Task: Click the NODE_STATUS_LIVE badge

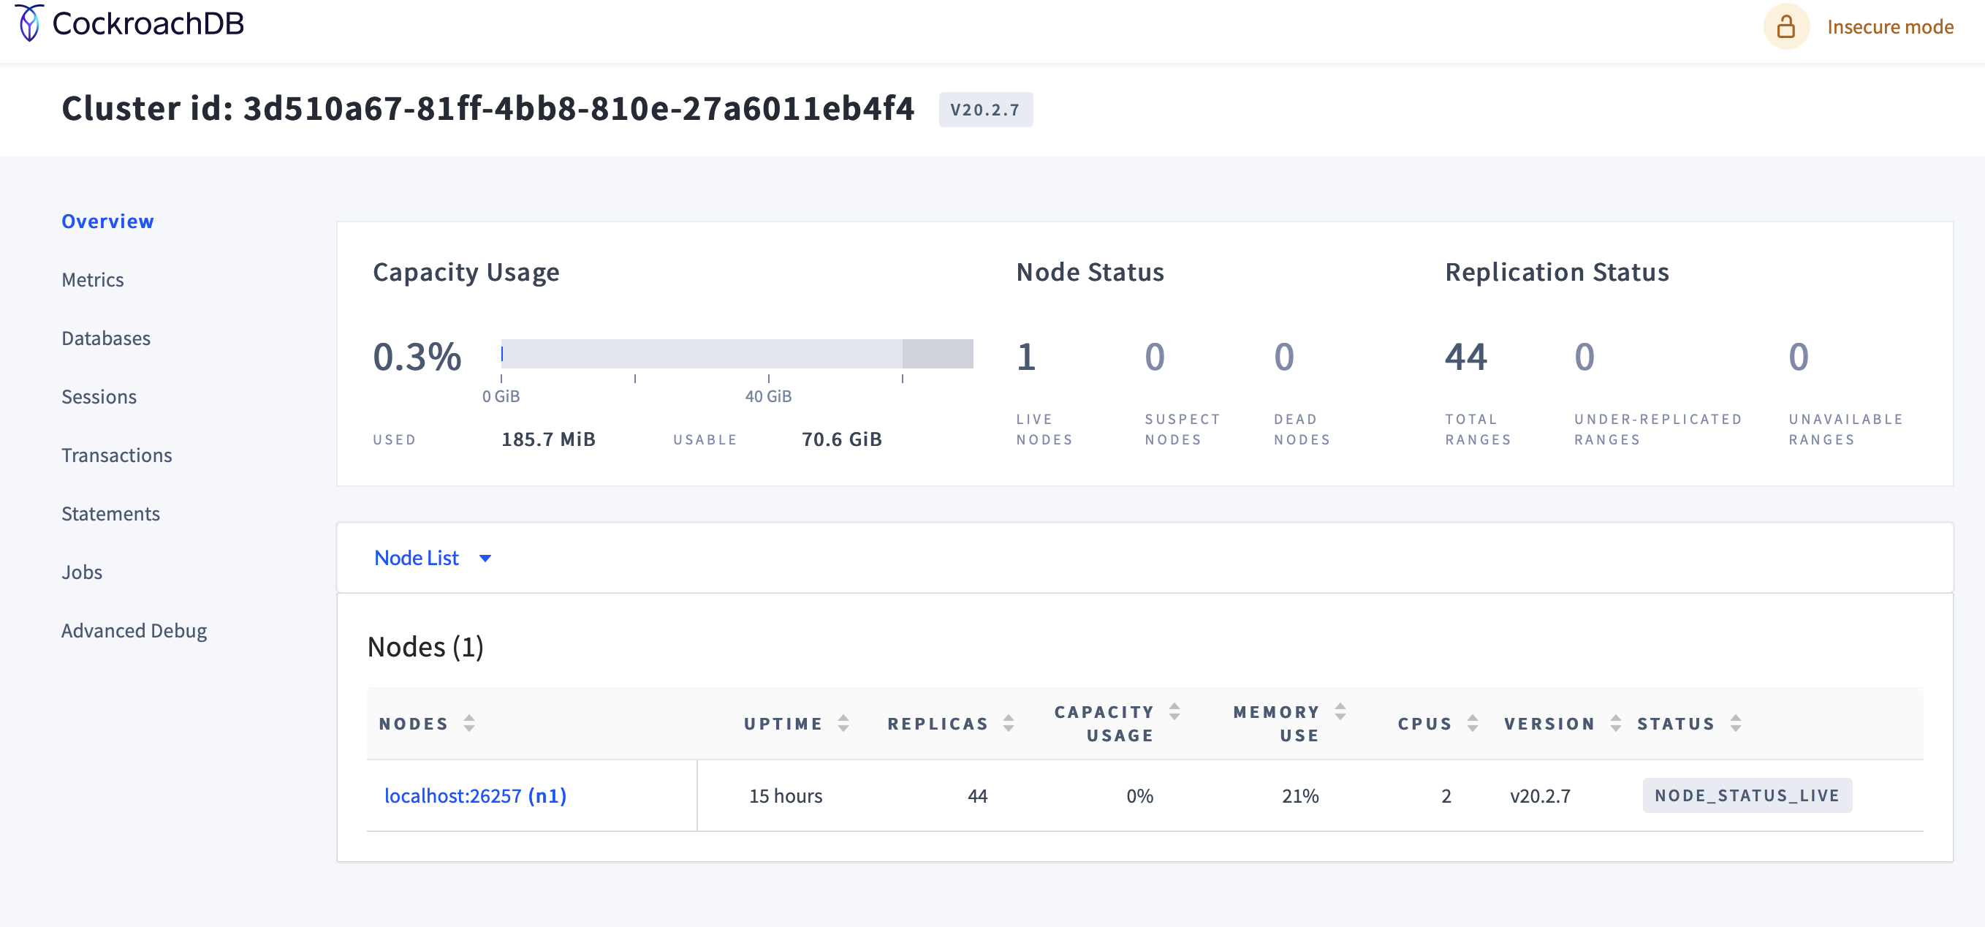Action: coord(1746,795)
